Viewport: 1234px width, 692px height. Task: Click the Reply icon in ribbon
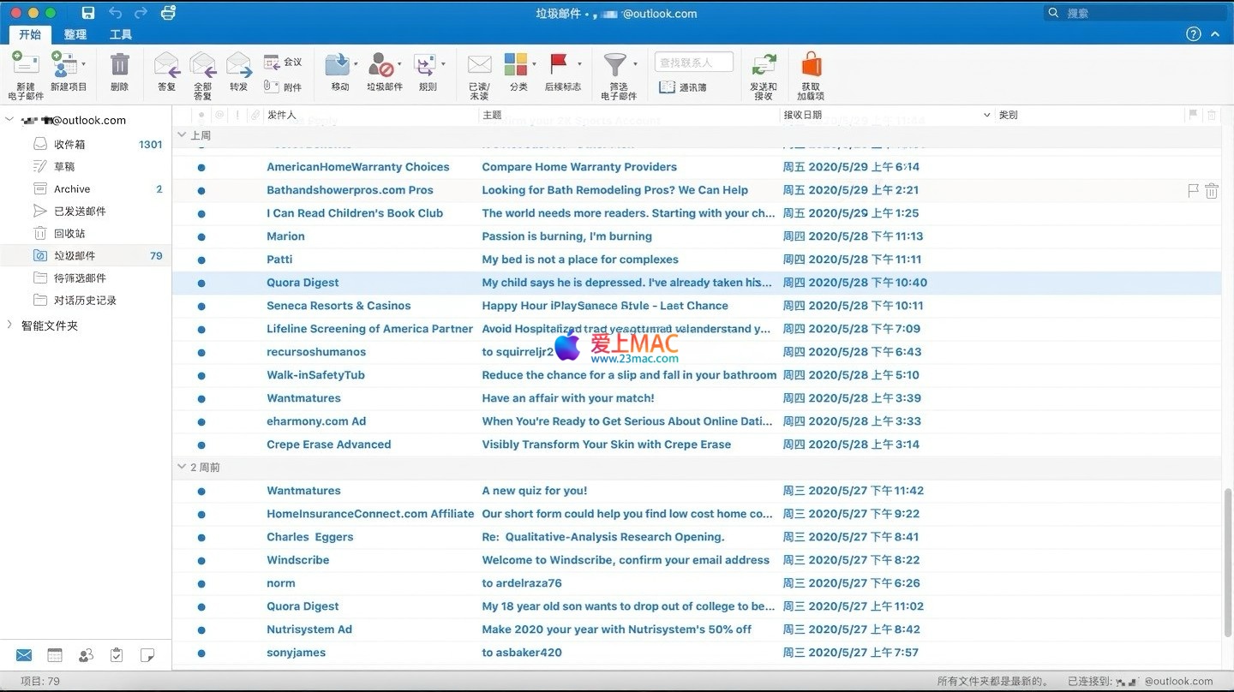tap(166, 65)
